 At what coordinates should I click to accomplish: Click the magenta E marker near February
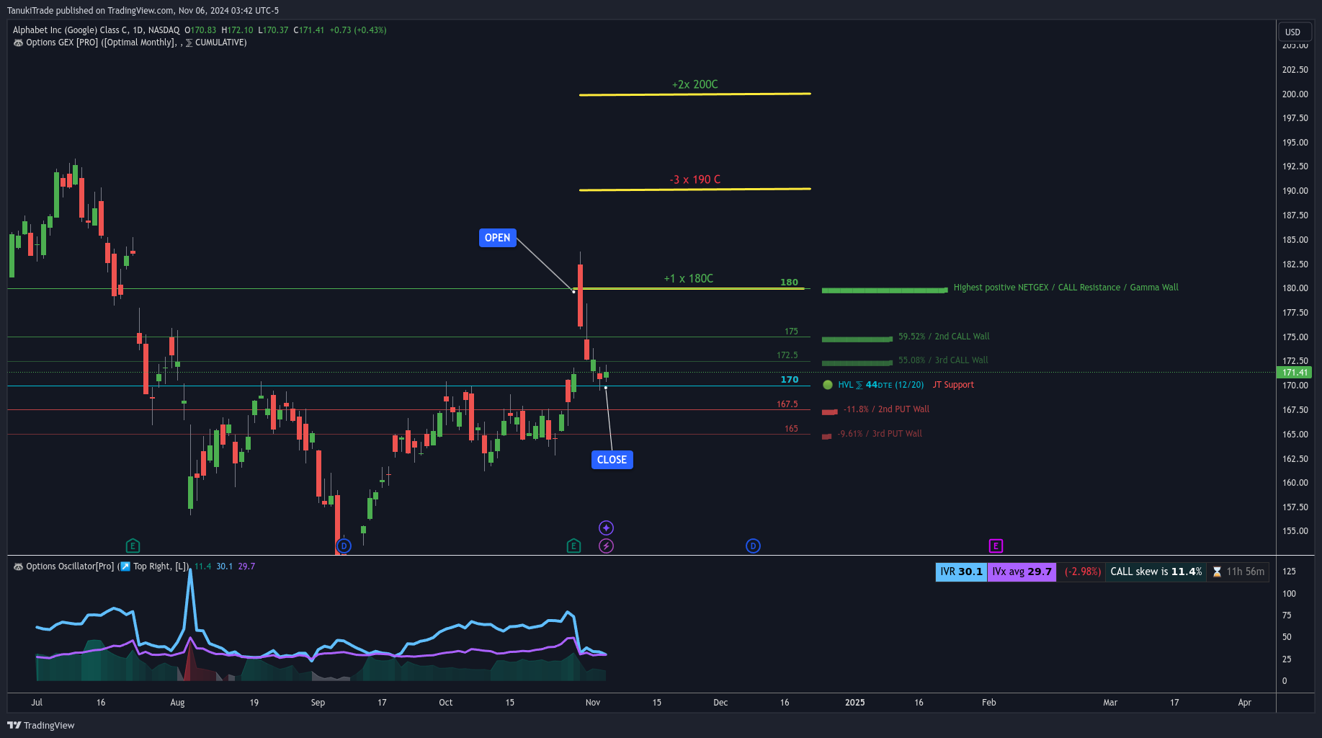pyautogui.click(x=996, y=546)
